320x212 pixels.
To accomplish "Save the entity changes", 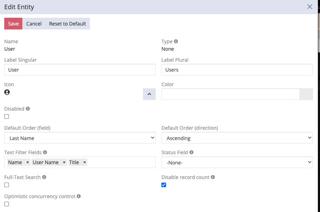I will [x=13, y=23].
